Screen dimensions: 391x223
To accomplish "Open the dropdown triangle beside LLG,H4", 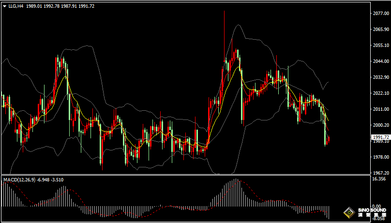I will tap(4, 6).
